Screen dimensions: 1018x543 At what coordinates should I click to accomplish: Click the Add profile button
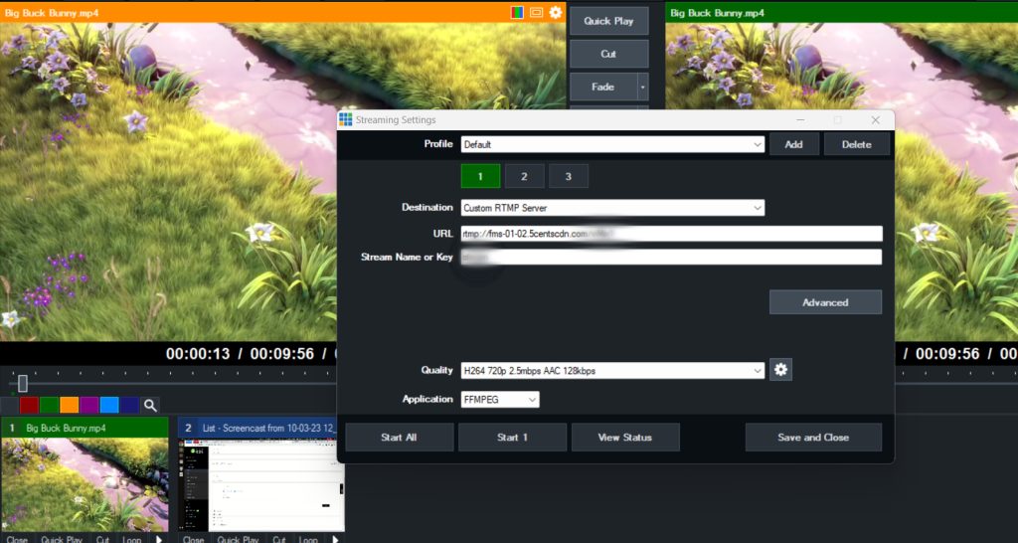click(x=793, y=144)
